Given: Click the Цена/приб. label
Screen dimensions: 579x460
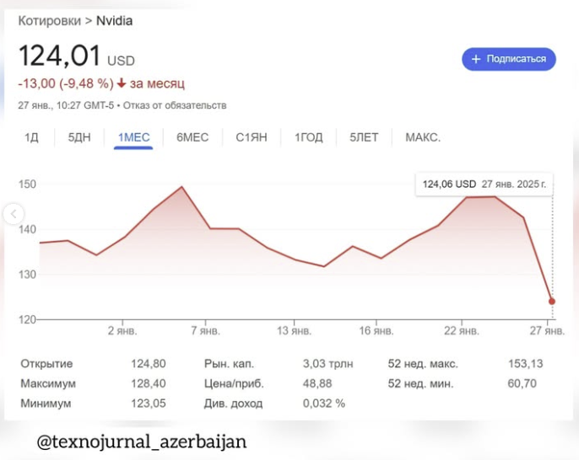Looking at the screenshot, I should coord(234,383).
